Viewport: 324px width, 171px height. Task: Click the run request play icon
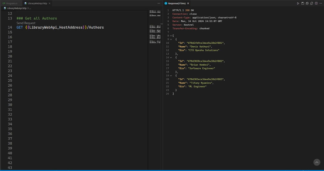point(298,3)
